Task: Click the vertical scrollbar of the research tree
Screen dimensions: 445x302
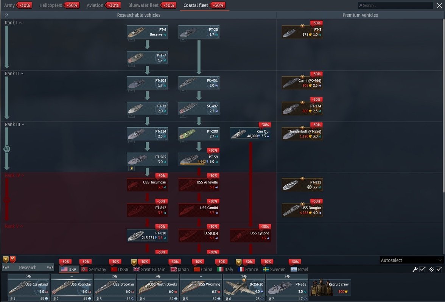Action: click(x=443, y=106)
